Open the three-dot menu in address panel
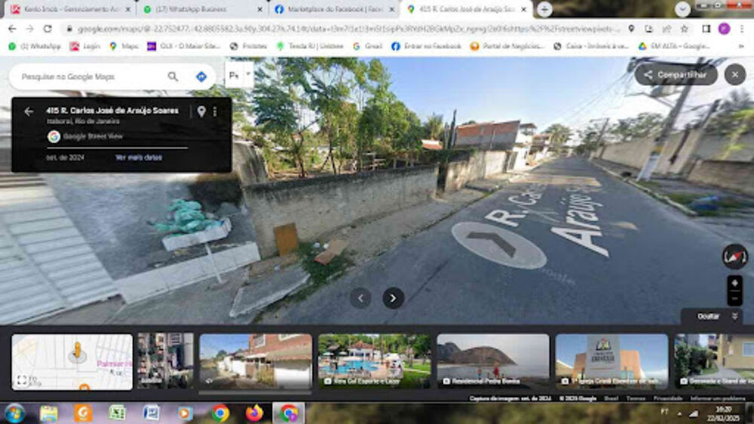This screenshot has width=754, height=424. [x=215, y=111]
